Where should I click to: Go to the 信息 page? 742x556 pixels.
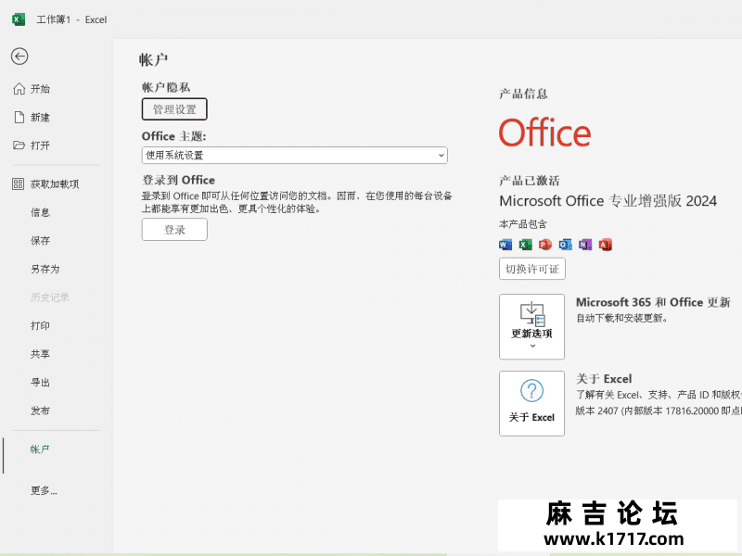[x=40, y=212]
